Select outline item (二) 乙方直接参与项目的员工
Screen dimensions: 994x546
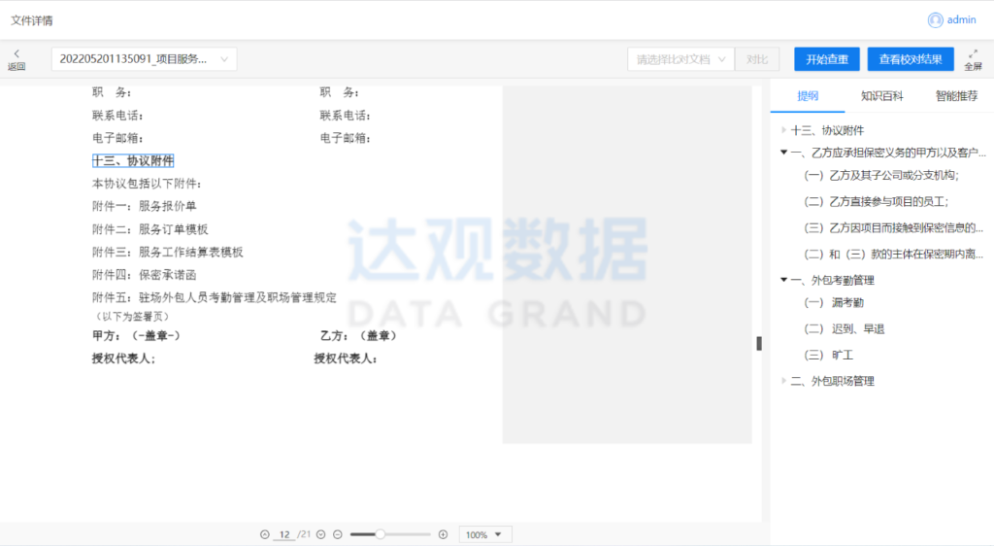(x=877, y=202)
